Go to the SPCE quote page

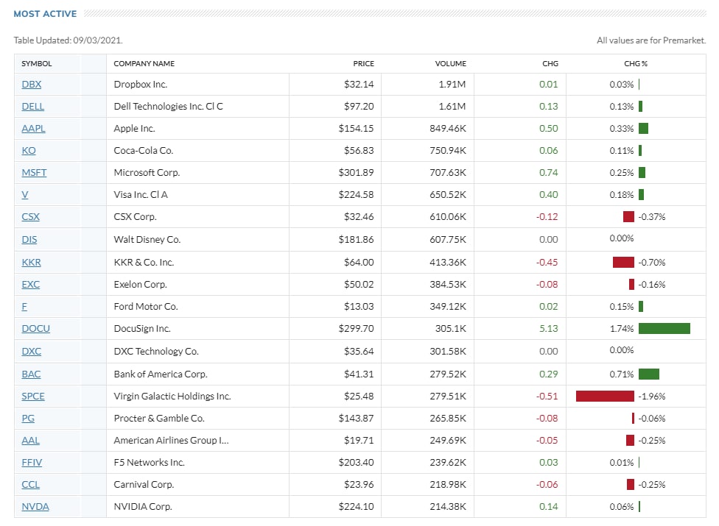pyautogui.click(x=33, y=396)
